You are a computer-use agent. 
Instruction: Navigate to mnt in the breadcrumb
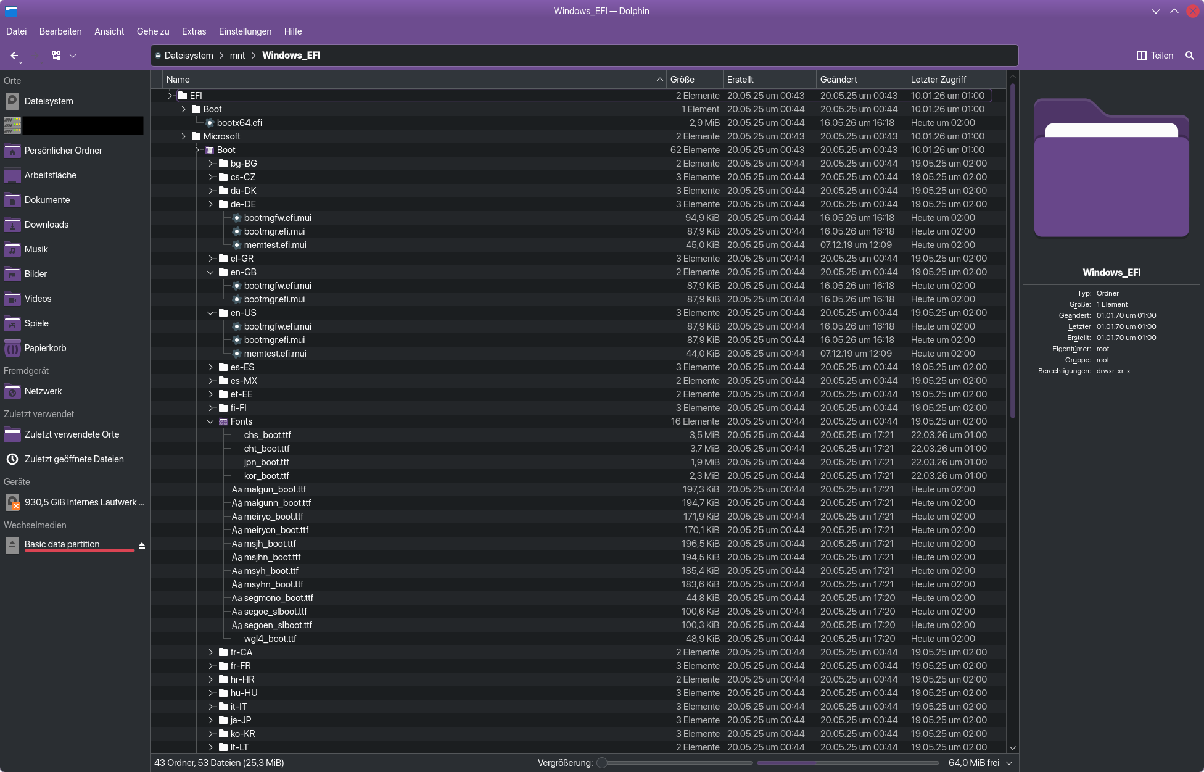pos(237,56)
